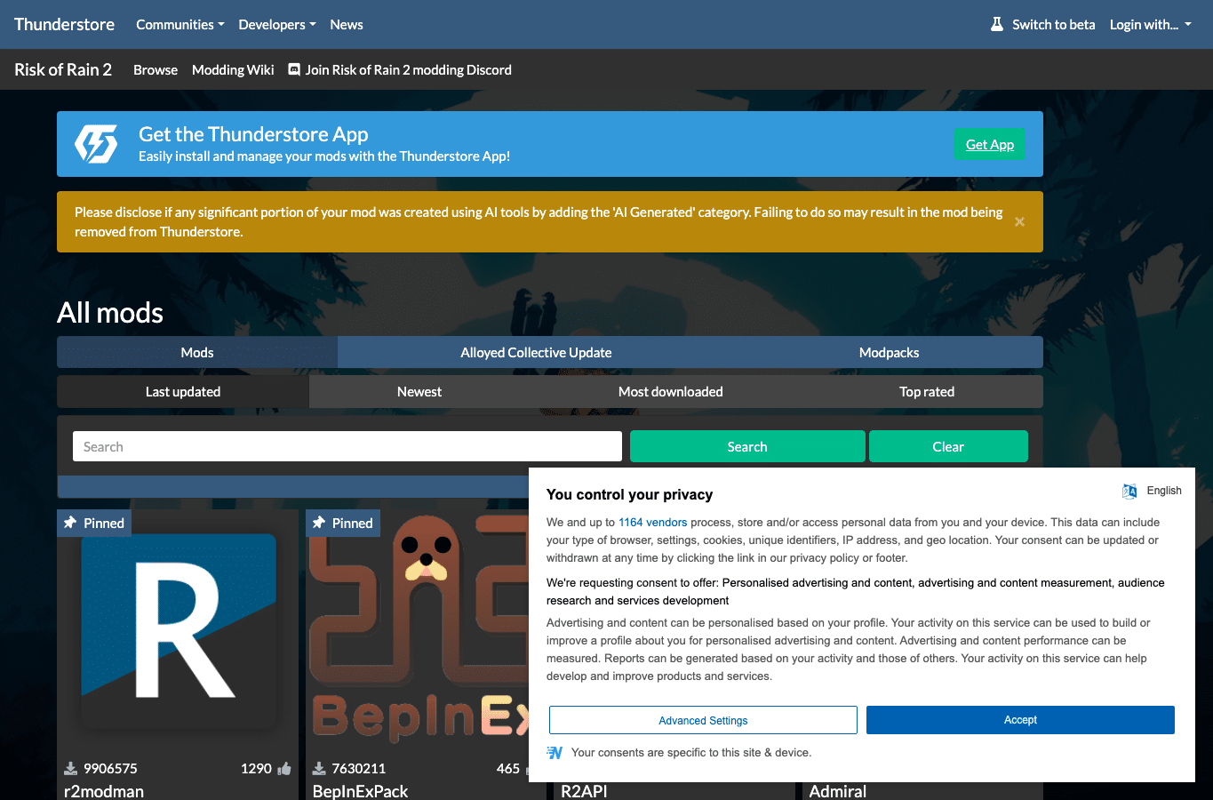
Task: Open the R2API mod title
Action: (x=585, y=791)
